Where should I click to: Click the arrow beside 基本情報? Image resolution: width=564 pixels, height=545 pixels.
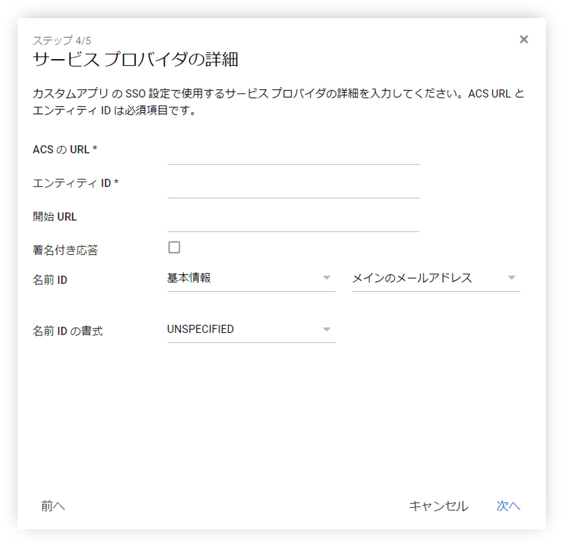tap(326, 278)
